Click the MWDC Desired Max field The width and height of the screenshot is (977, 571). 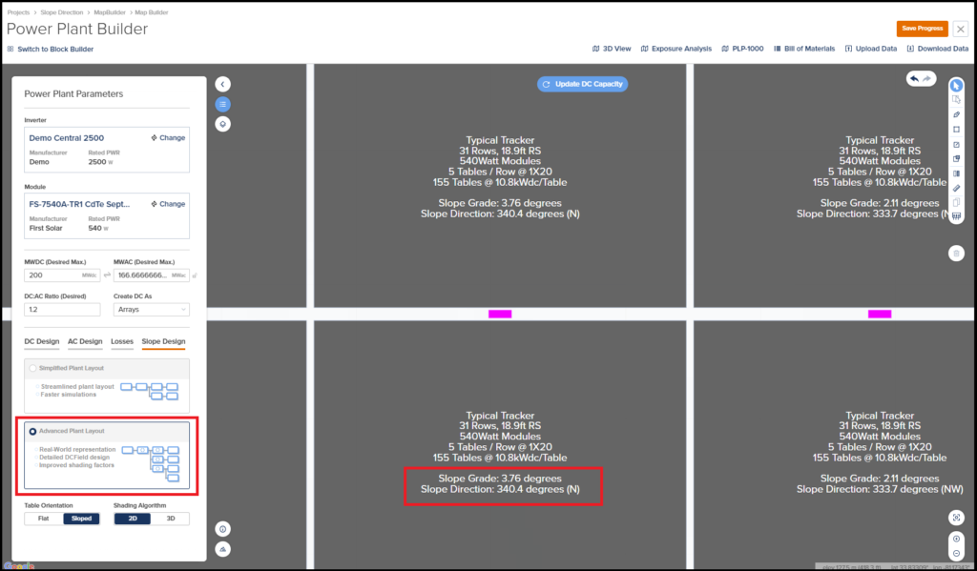[62, 275]
